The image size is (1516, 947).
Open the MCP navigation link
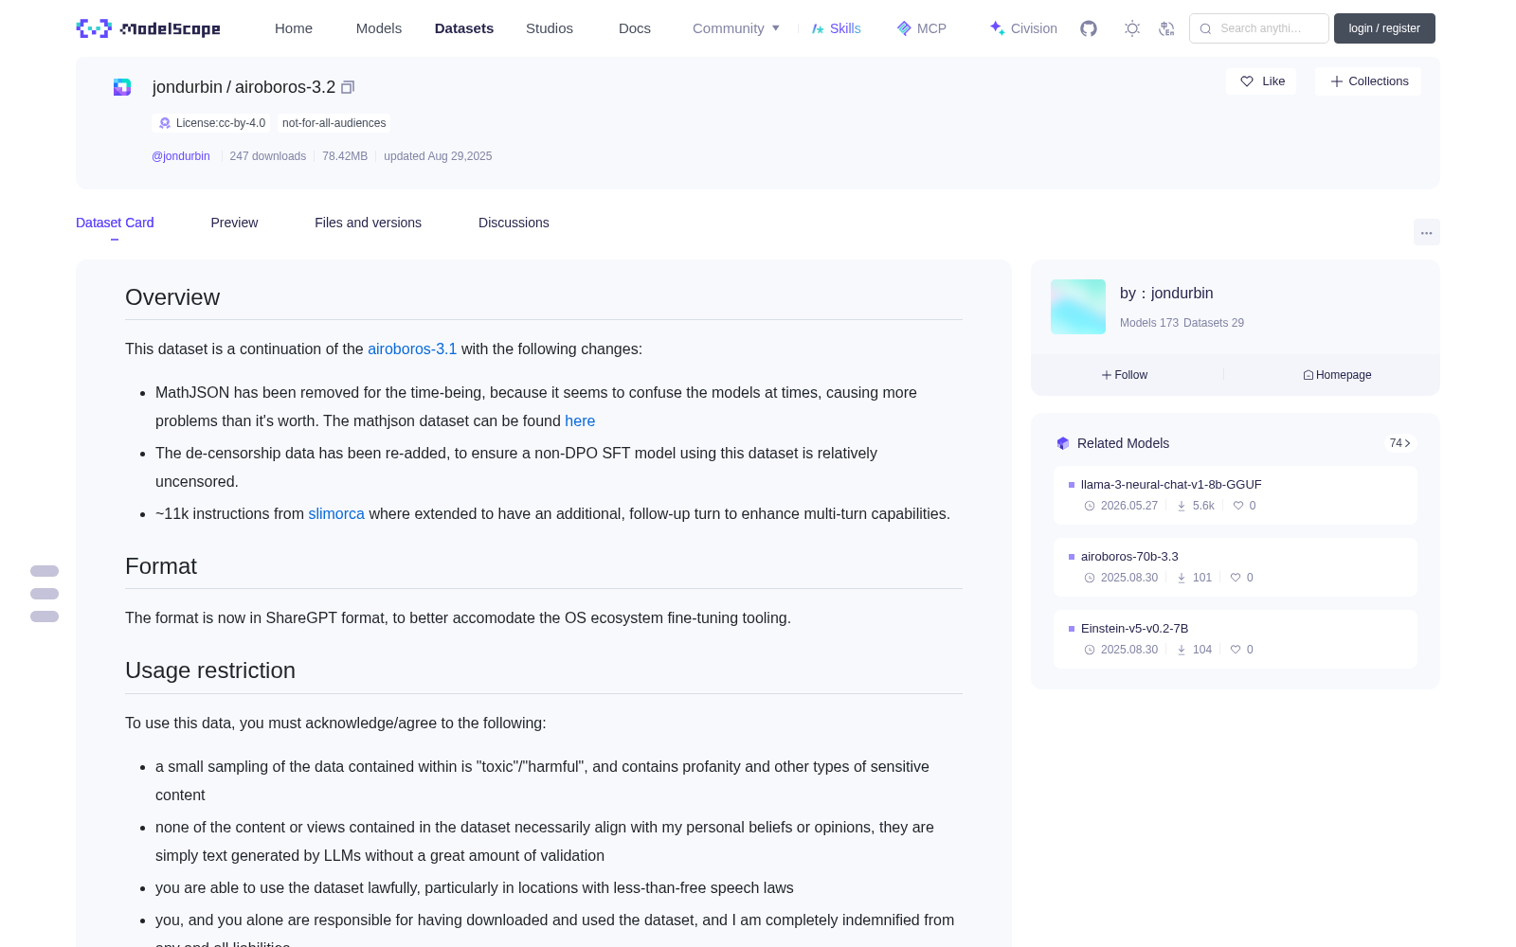(x=922, y=28)
